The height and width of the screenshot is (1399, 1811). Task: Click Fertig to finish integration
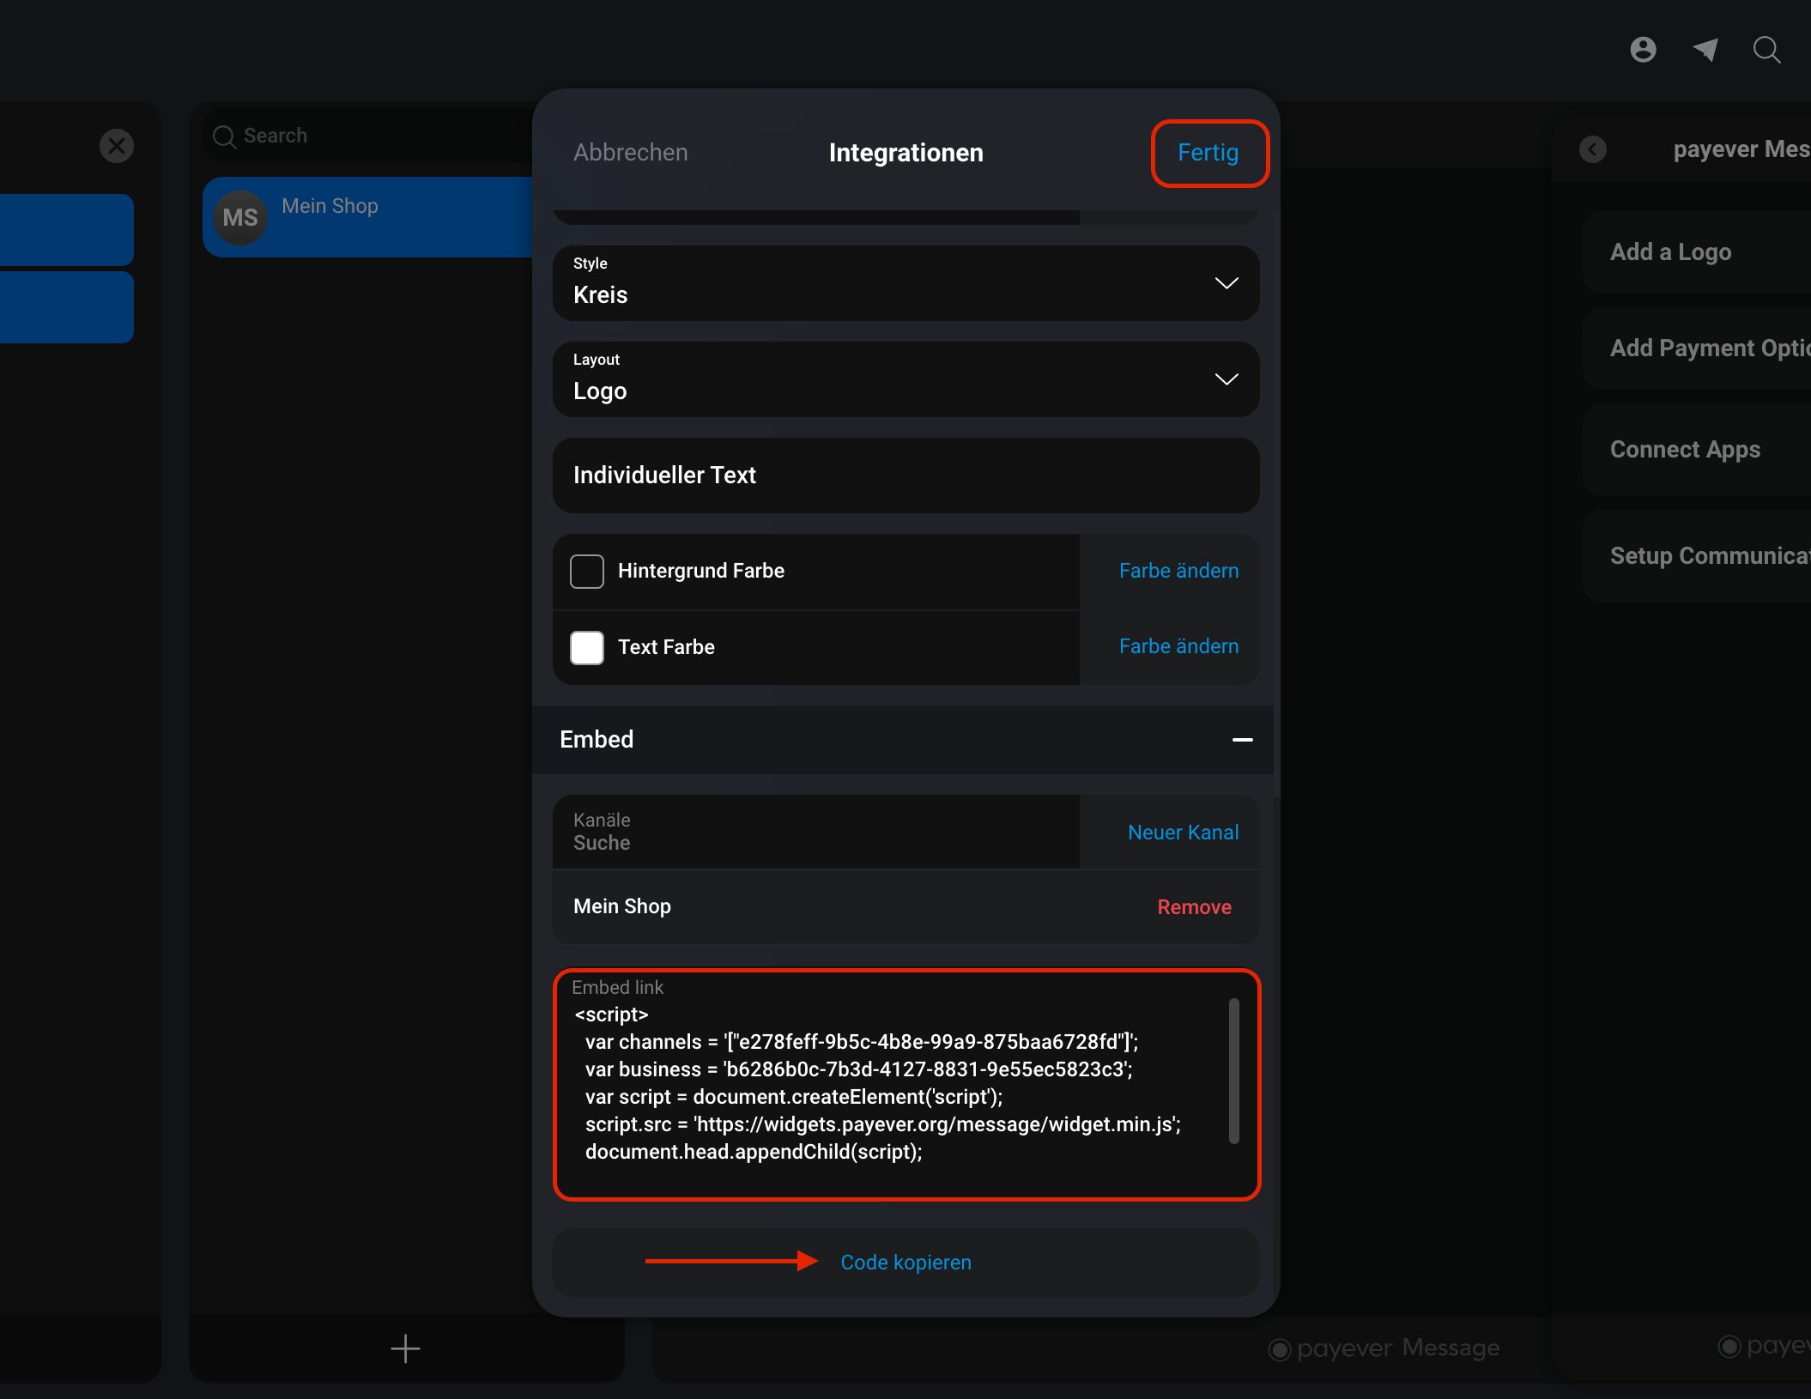(1208, 153)
